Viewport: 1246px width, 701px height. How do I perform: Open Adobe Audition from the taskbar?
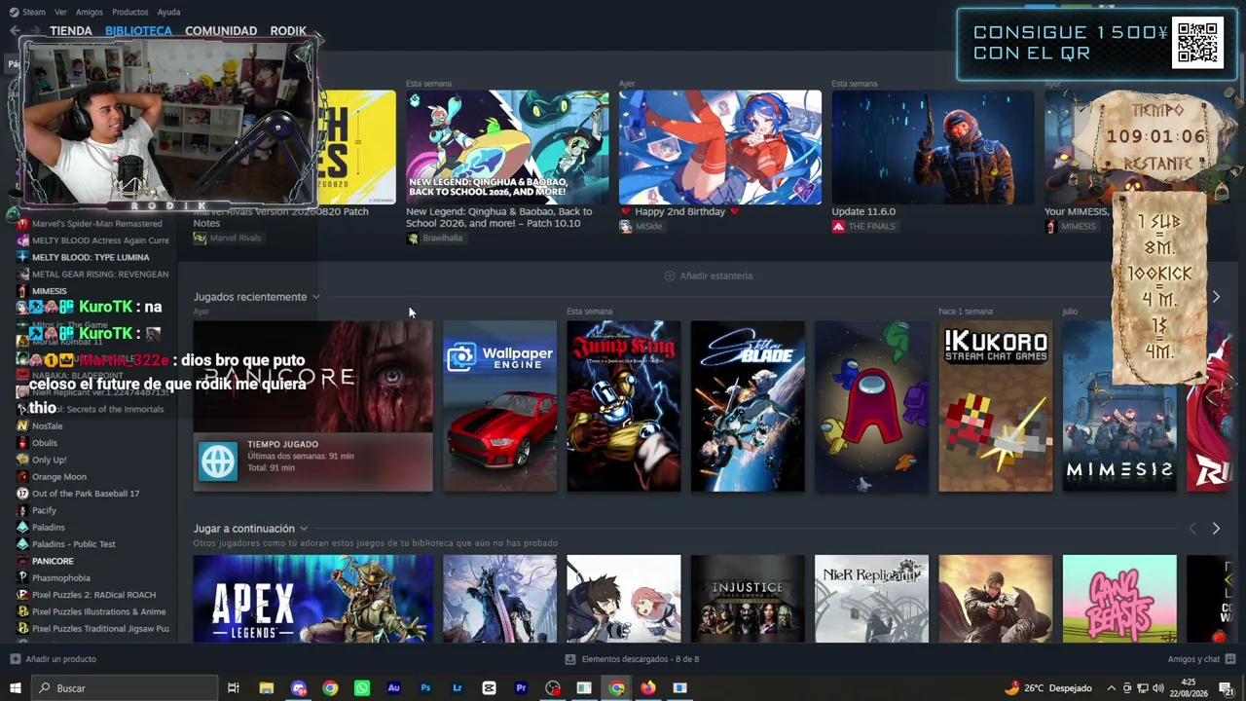[x=393, y=688]
